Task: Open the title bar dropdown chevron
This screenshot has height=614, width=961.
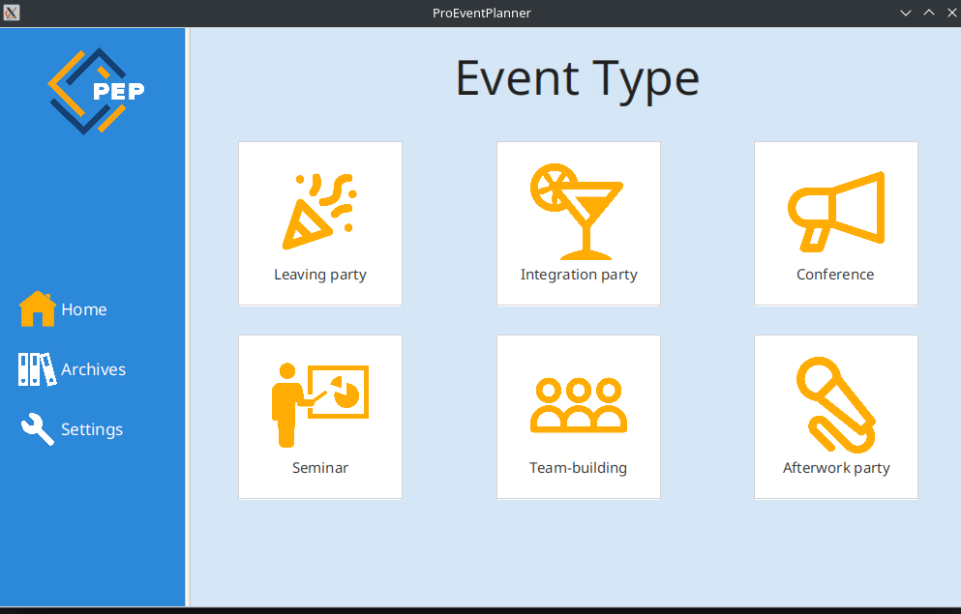Action: pos(905,13)
